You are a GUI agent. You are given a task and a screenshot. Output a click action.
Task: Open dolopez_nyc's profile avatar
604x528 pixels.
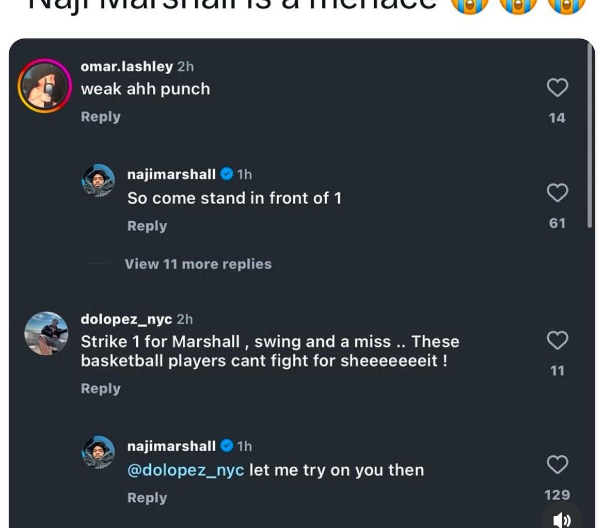pos(46,333)
